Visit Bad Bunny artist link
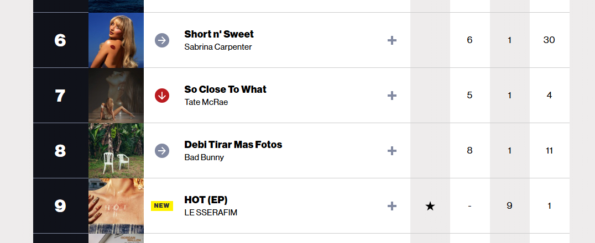 (x=204, y=157)
